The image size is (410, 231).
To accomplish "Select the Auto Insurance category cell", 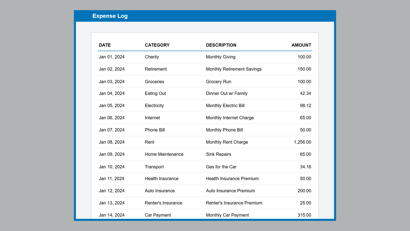I will pyautogui.click(x=160, y=191).
